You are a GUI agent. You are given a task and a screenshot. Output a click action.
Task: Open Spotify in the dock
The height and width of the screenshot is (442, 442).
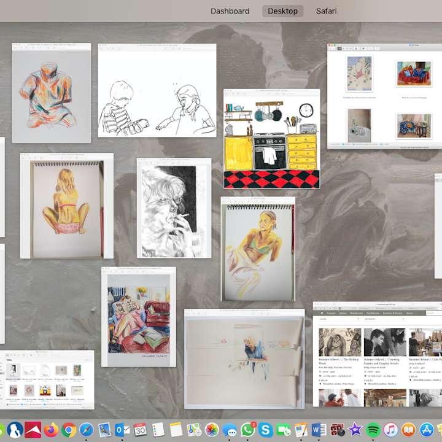373,429
